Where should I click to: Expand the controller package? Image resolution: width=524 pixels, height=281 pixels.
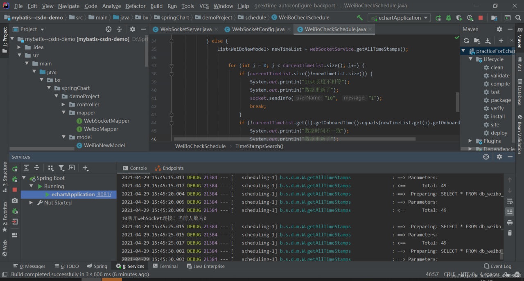[63, 104]
